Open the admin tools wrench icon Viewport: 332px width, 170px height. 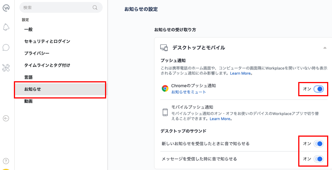tap(6, 68)
